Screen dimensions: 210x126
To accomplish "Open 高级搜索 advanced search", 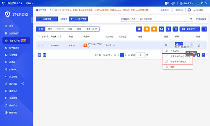I will click(201, 19).
